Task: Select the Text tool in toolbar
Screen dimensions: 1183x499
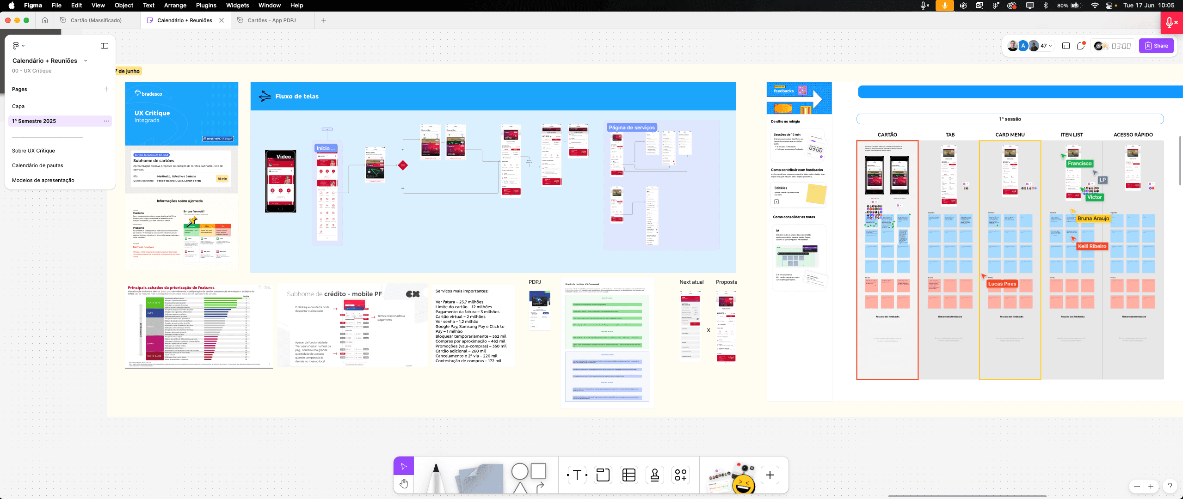Action: coord(577,475)
